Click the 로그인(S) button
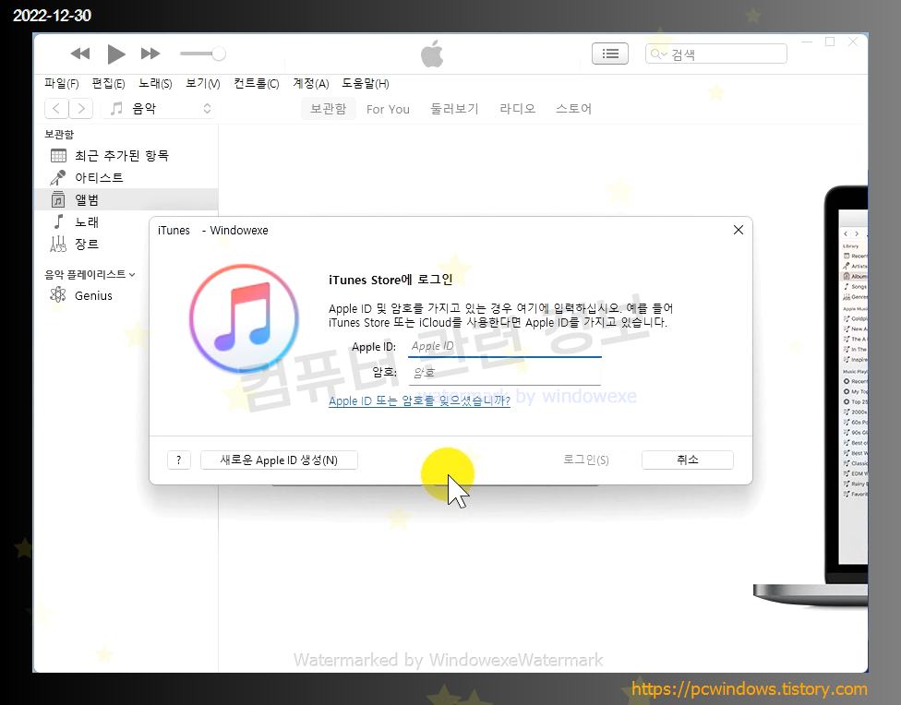The image size is (901, 705). (x=585, y=460)
